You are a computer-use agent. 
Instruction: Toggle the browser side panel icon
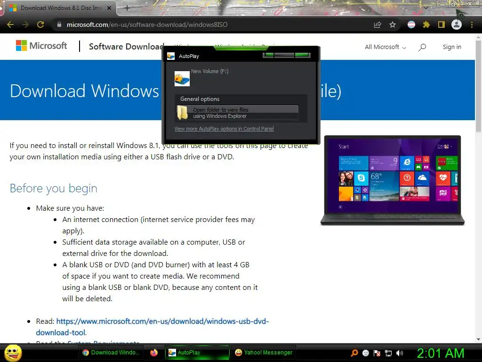[x=442, y=25]
